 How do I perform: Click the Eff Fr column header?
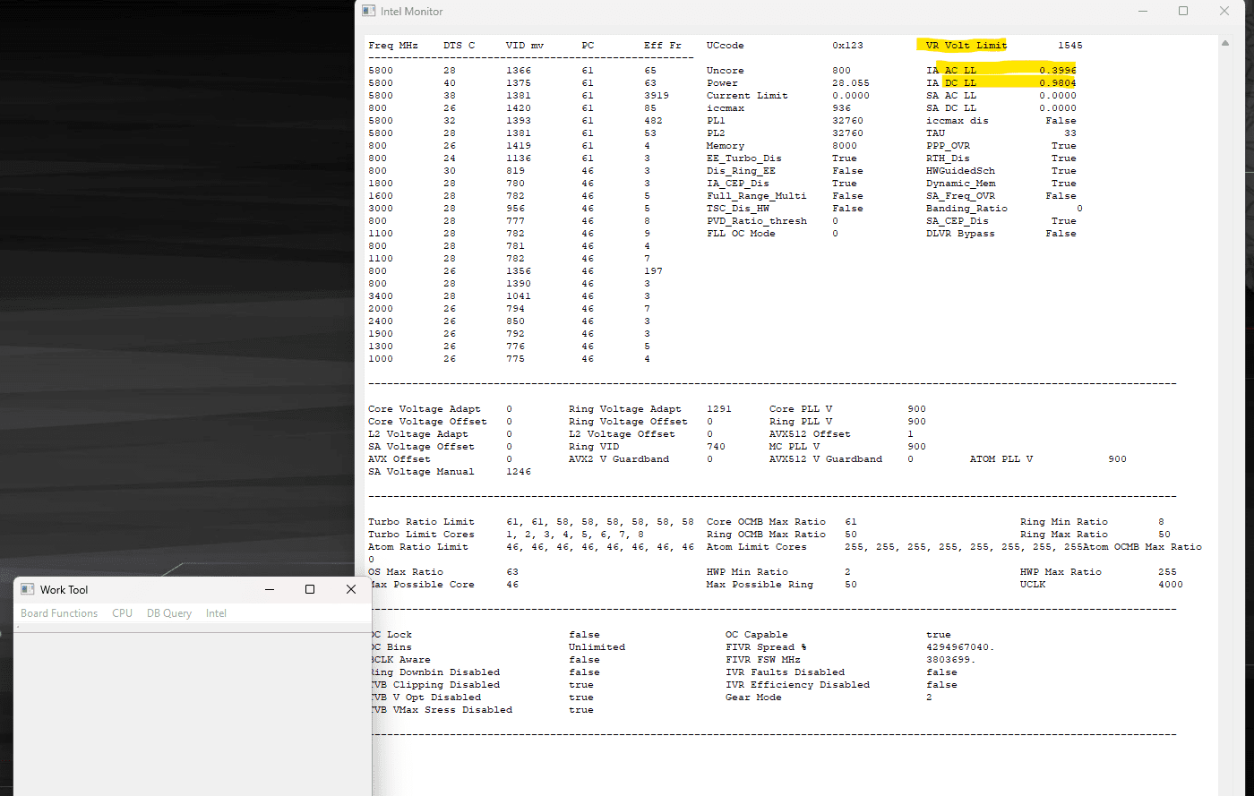pyautogui.click(x=662, y=45)
